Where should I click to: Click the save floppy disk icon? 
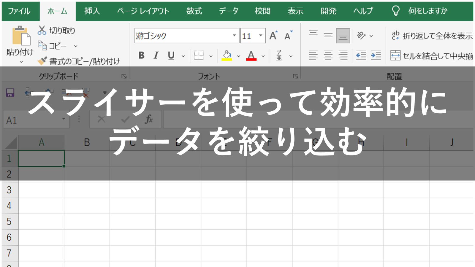point(10,93)
